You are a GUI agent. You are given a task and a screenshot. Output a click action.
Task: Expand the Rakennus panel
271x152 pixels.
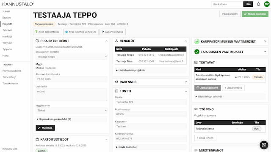(x=186, y=82)
